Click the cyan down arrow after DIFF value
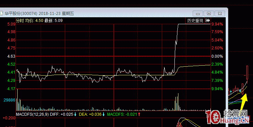This screenshot has width=253, height=127. pos(75,114)
